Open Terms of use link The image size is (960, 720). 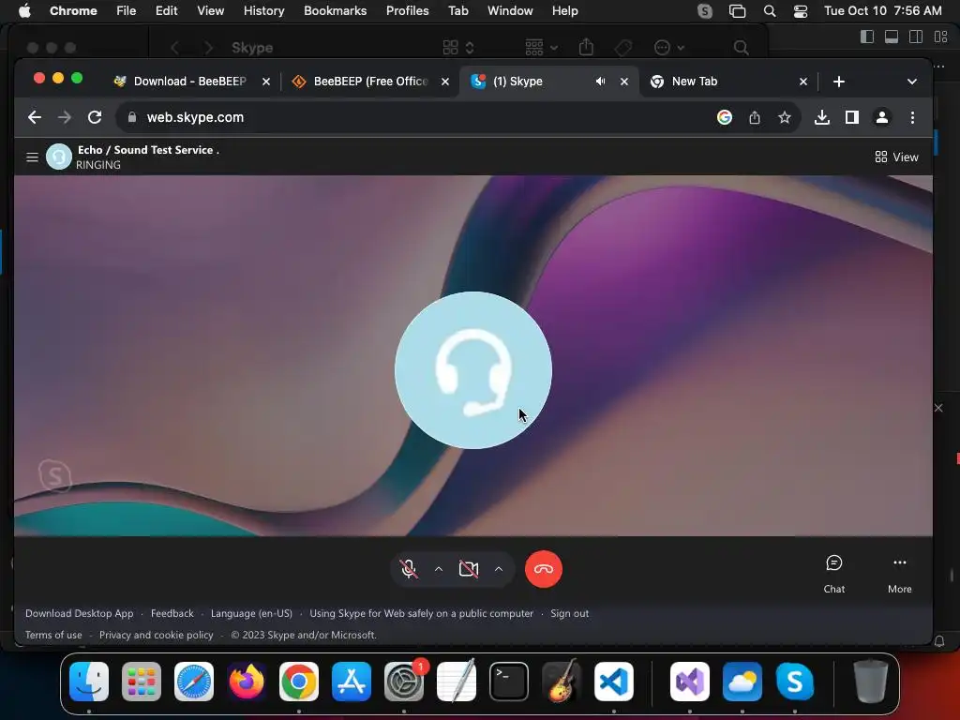(x=53, y=635)
